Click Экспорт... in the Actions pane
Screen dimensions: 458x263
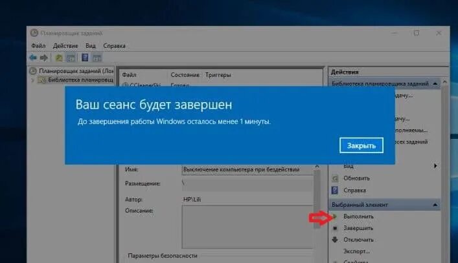(357, 251)
